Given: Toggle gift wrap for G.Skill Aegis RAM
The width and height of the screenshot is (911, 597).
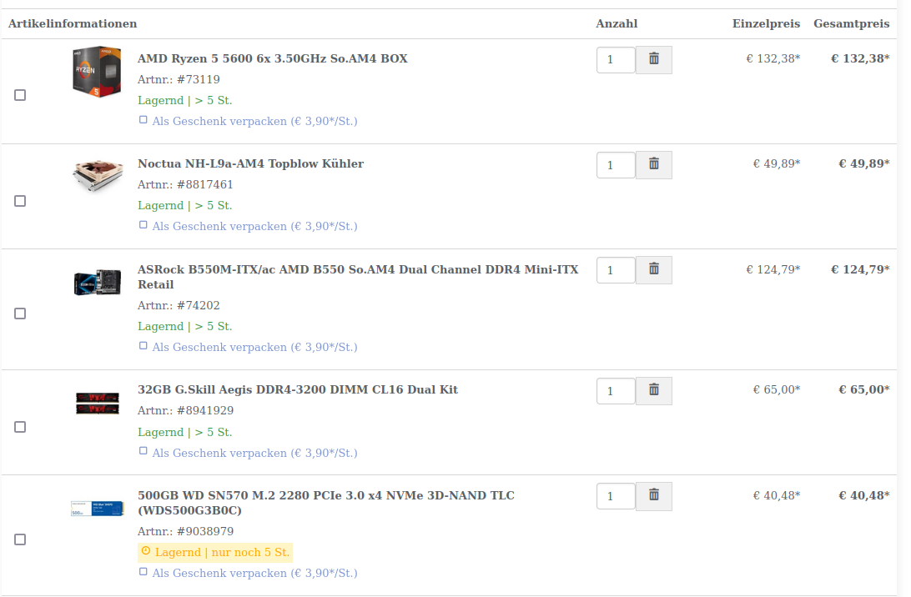Looking at the screenshot, I should click(x=143, y=450).
